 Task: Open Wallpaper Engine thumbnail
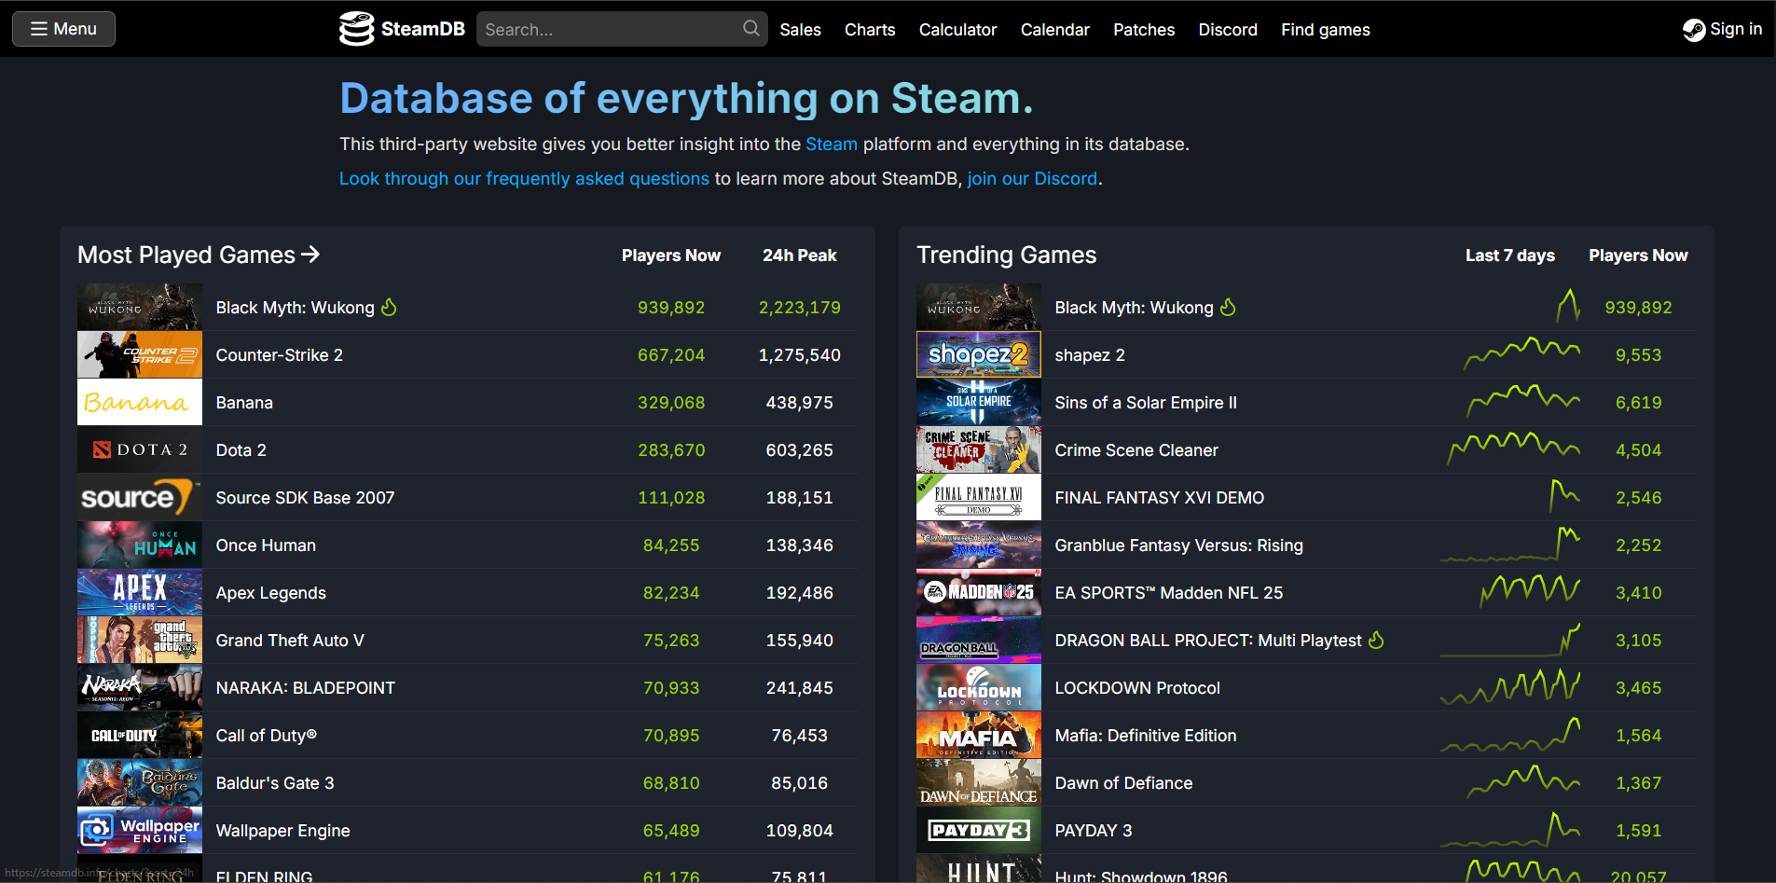140,830
